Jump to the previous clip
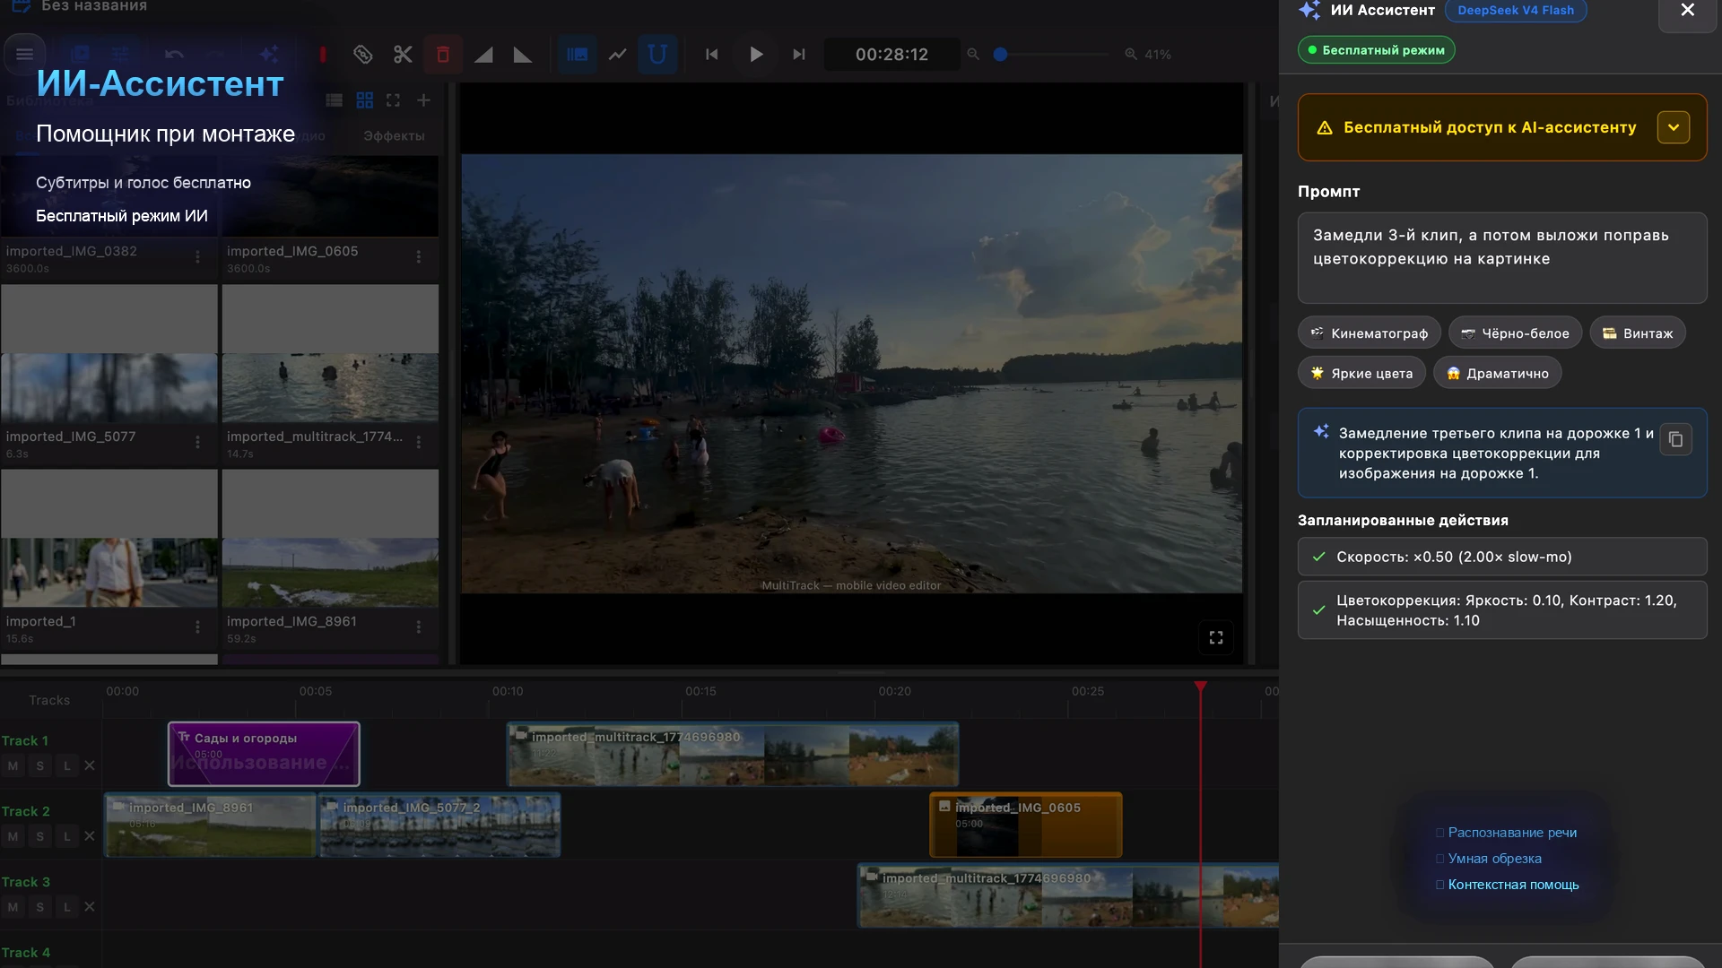The width and height of the screenshot is (1722, 968). click(x=712, y=55)
